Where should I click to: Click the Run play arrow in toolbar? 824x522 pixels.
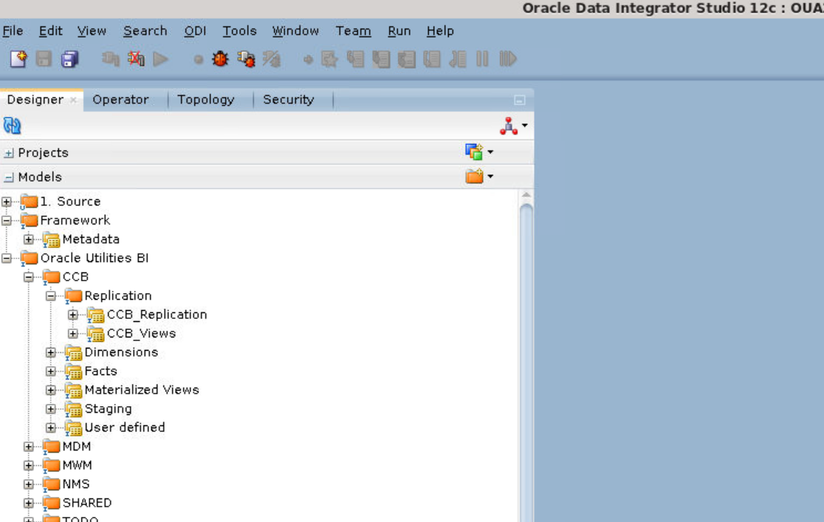[161, 59]
